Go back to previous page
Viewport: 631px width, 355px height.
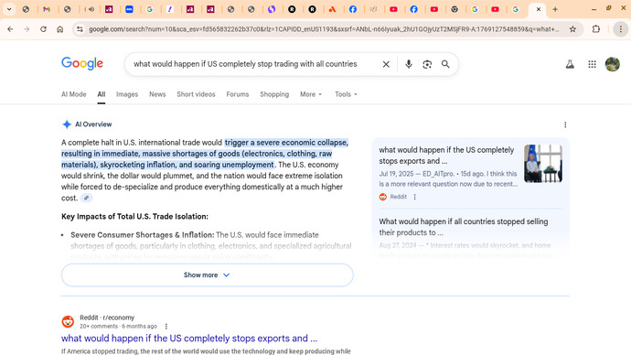pos(10,29)
